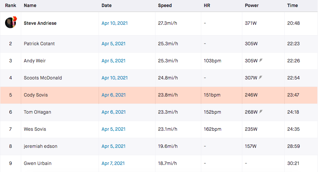The image size is (318, 172).
Task: Click power meter icon next to Tom OHagan's 268W
Action: [x=261, y=112]
